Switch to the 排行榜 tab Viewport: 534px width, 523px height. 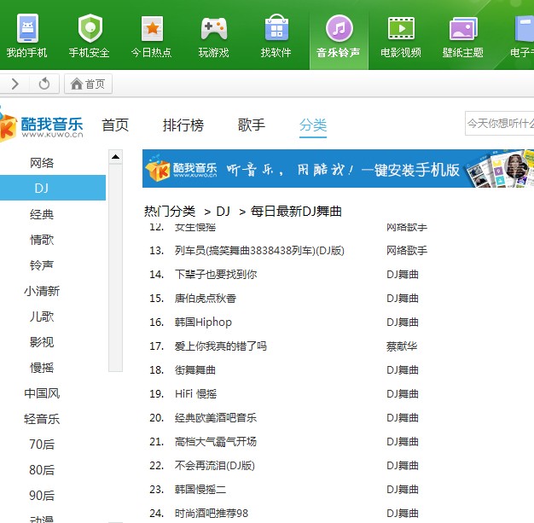(x=183, y=125)
